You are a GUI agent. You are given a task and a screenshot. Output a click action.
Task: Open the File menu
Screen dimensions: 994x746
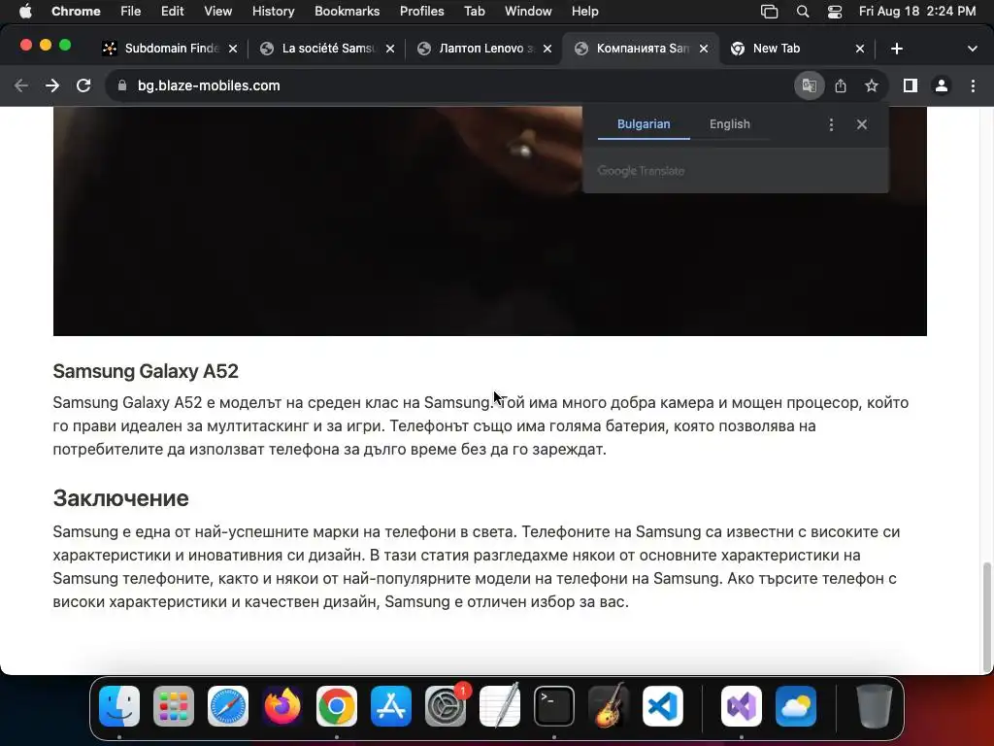(x=131, y=12)
